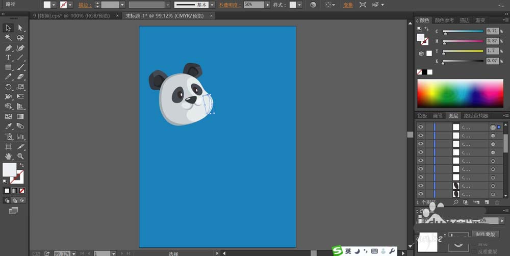Open the opacity 50% slider arrow
The height and width of the screenshot is (256, 510).
pos(268,5)
